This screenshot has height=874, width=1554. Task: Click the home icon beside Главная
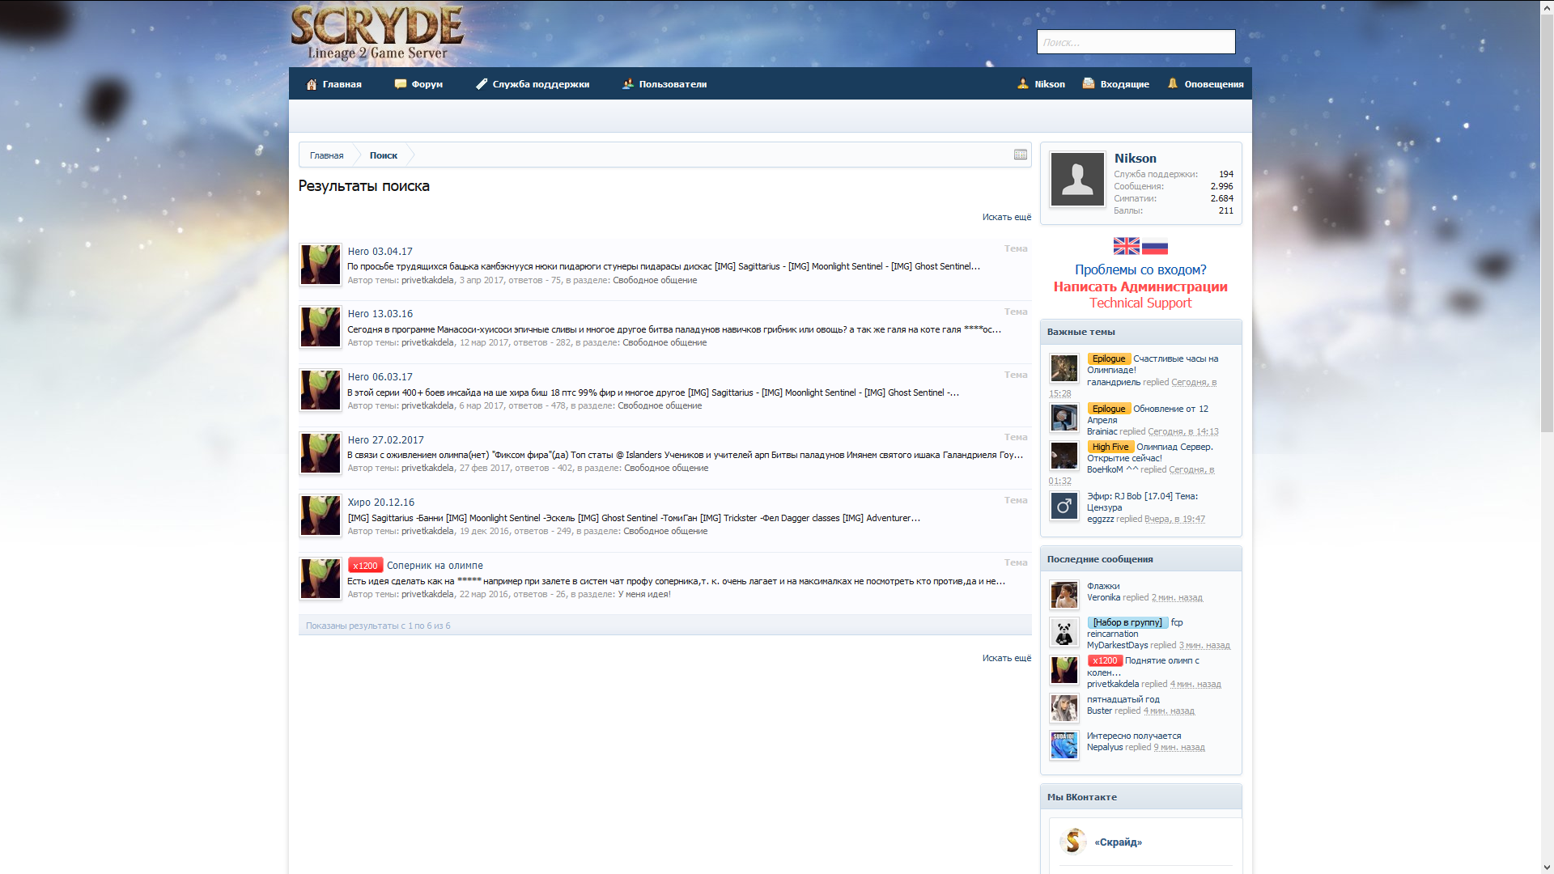click(312, 84)
